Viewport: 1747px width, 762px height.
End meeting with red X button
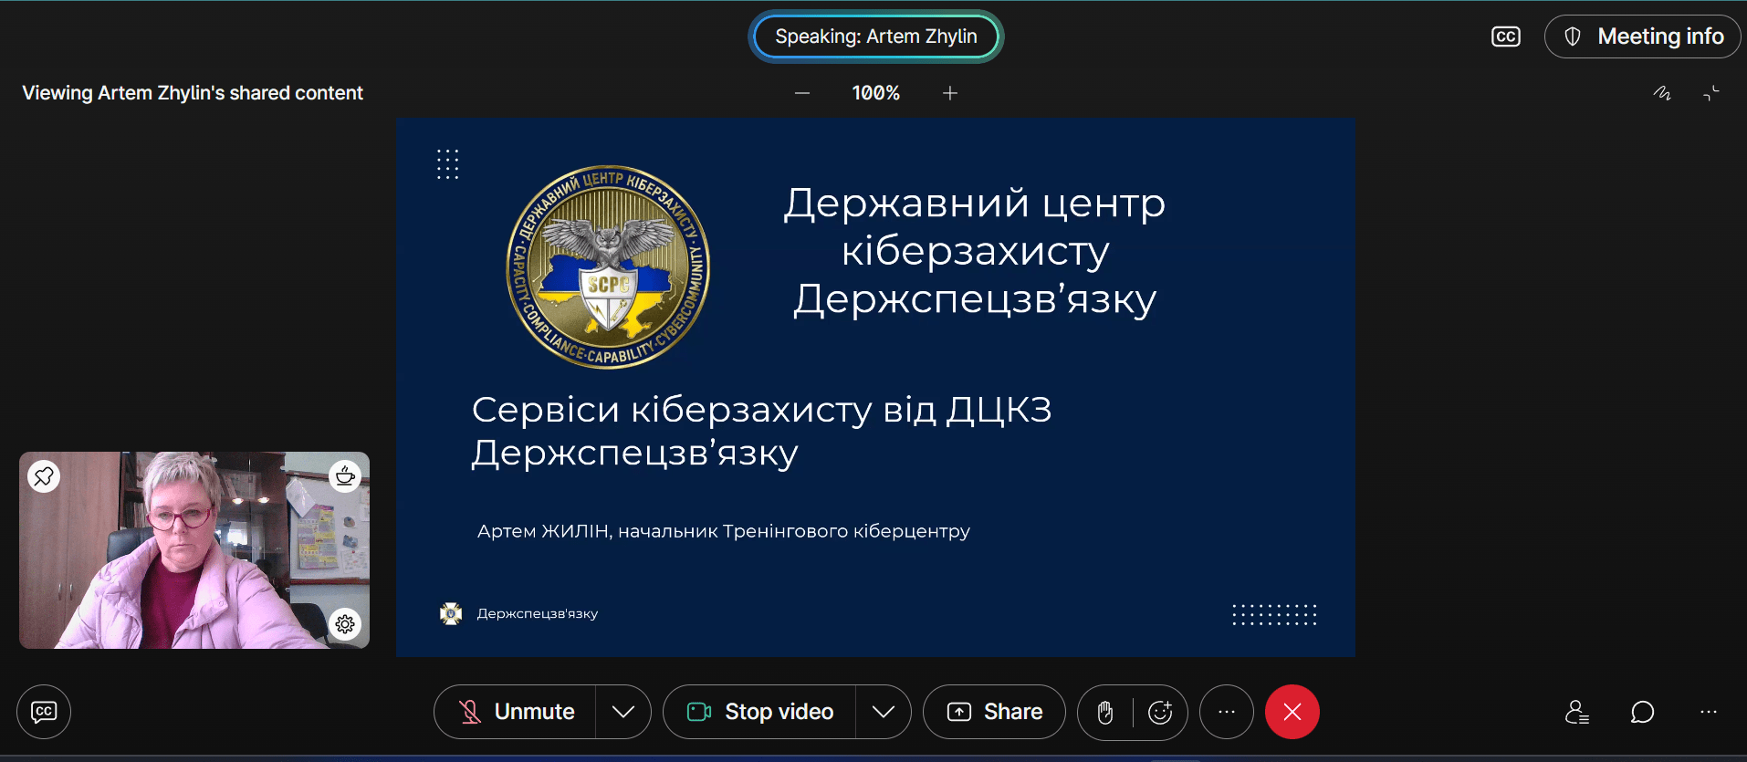click(1292, 712)
